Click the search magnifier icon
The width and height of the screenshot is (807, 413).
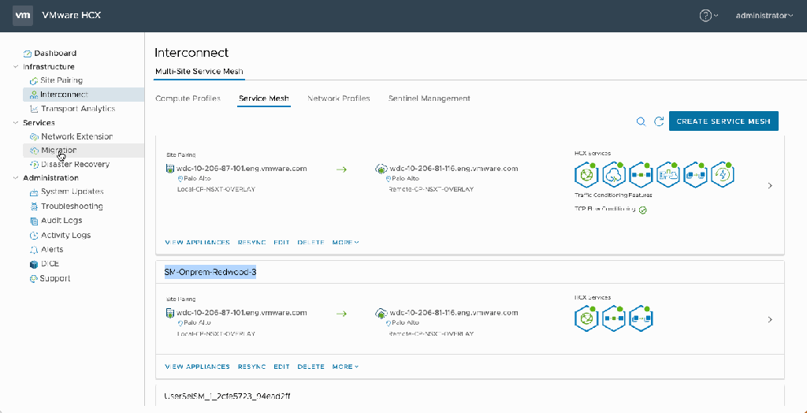tap(641, 121)
